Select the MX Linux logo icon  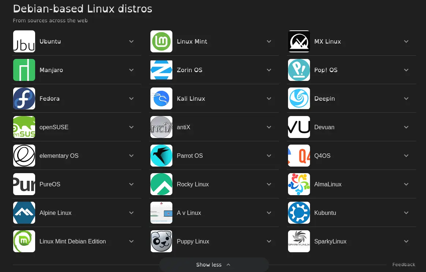click(299, 41)
